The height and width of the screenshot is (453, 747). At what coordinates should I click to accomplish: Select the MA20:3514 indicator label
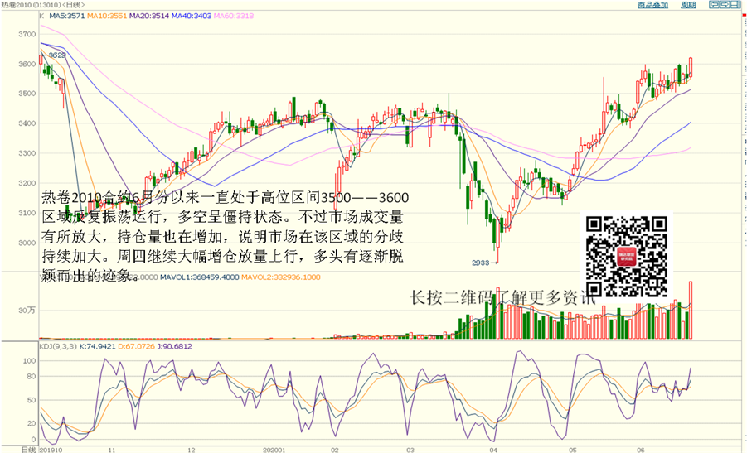[x=149, y=17]
